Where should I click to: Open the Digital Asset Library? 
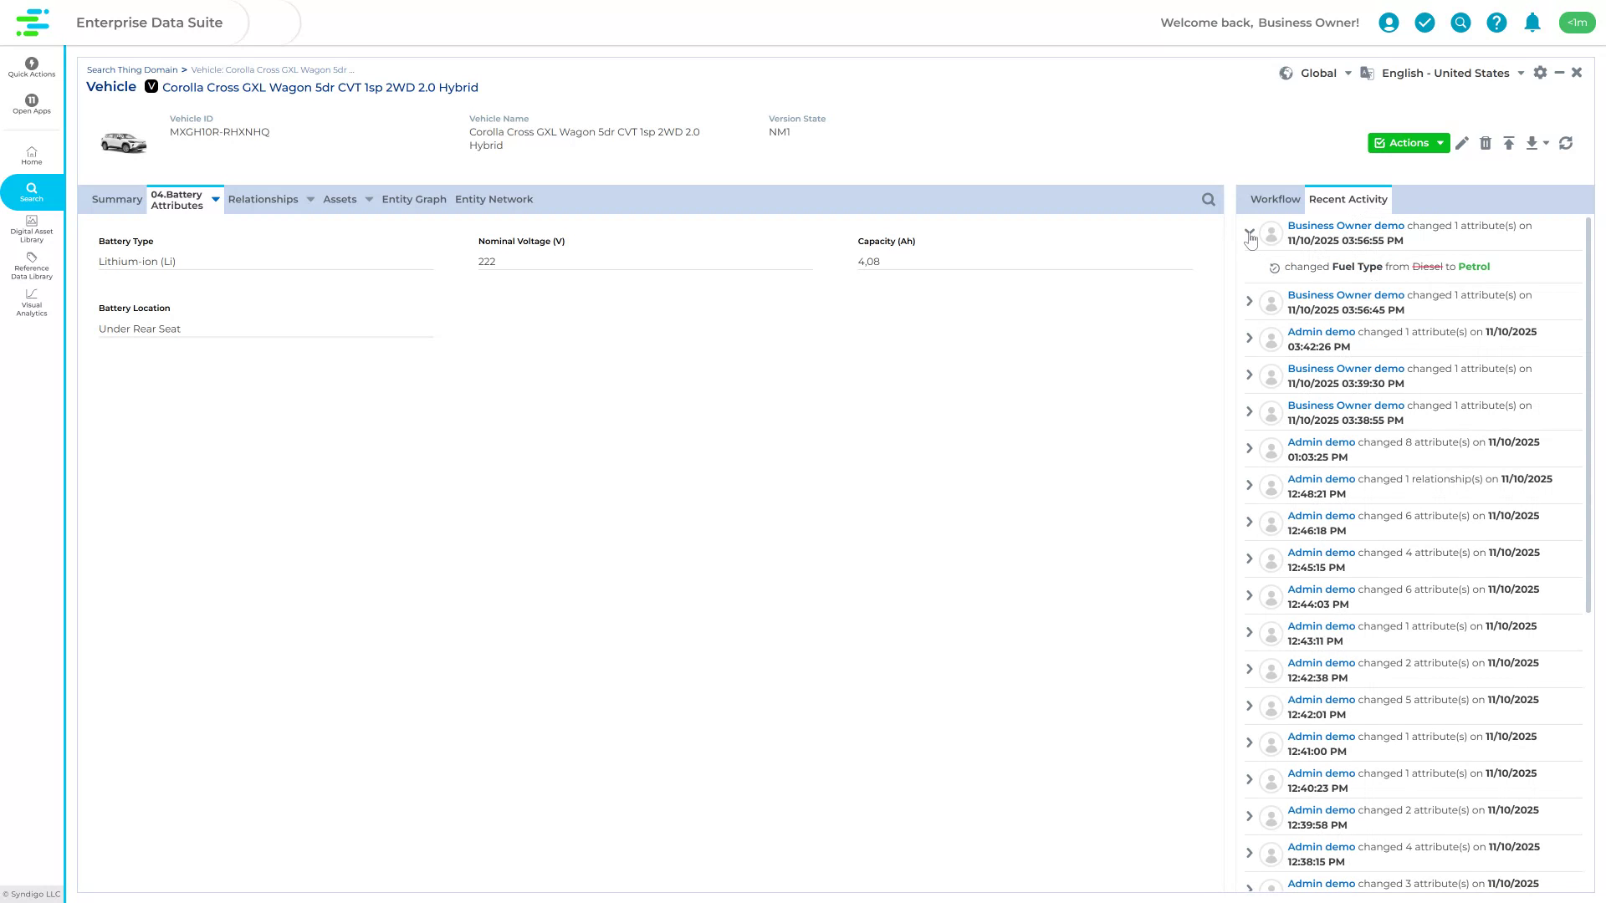click(31, 227)
